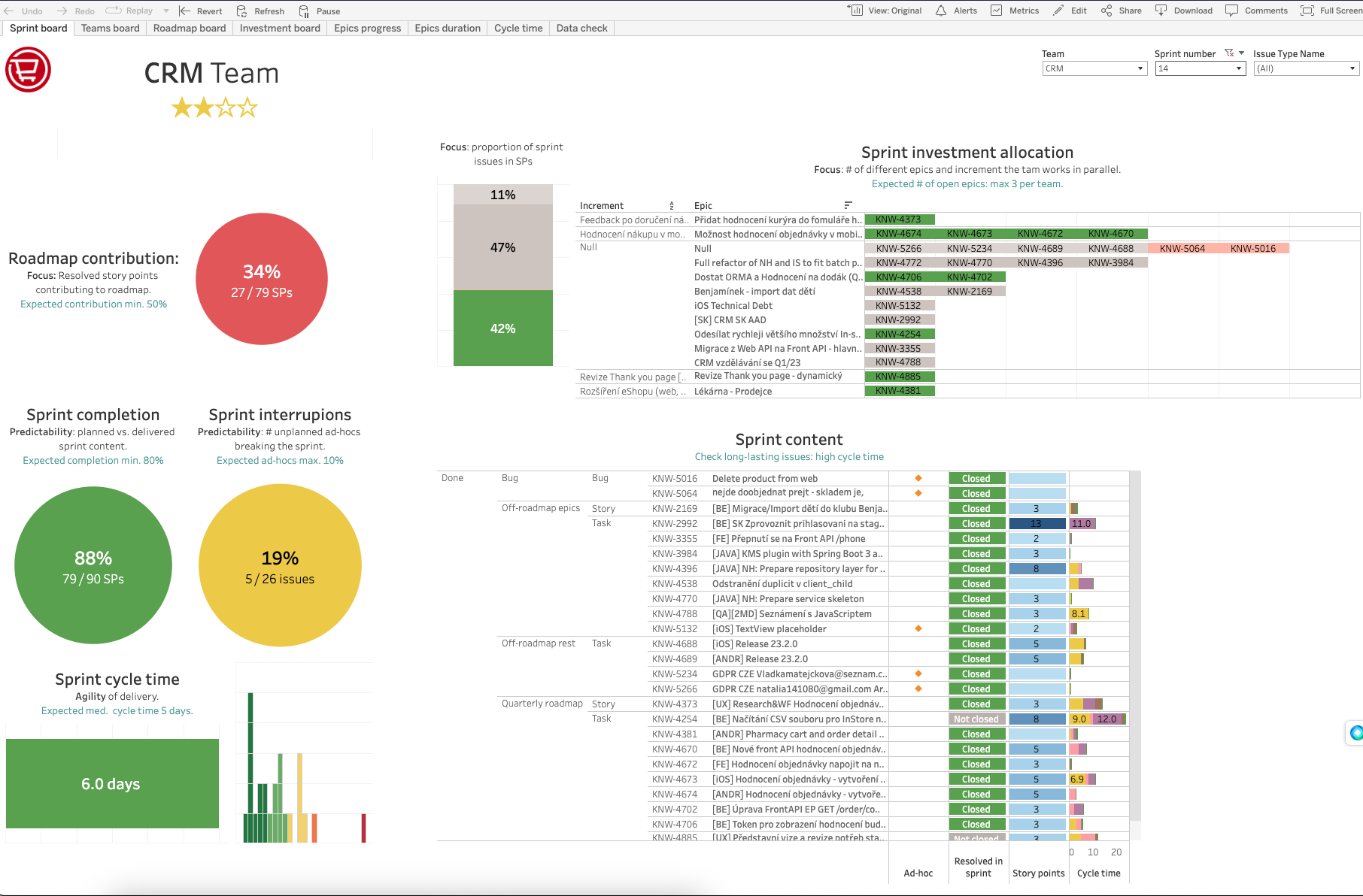Click the ad-hoc diamond for KNW-5234
1363x896 pixels.
(918, 674)
